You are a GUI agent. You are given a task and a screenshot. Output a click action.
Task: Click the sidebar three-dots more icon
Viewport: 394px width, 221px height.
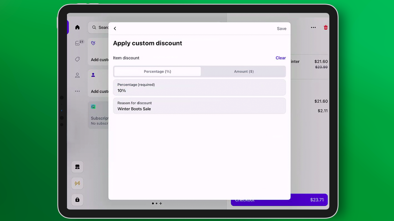pos(77,91)
